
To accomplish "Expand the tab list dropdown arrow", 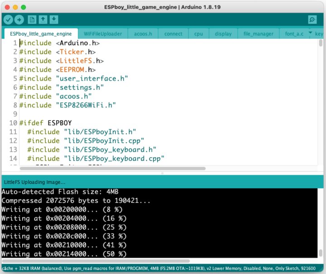I will (310, 33).
